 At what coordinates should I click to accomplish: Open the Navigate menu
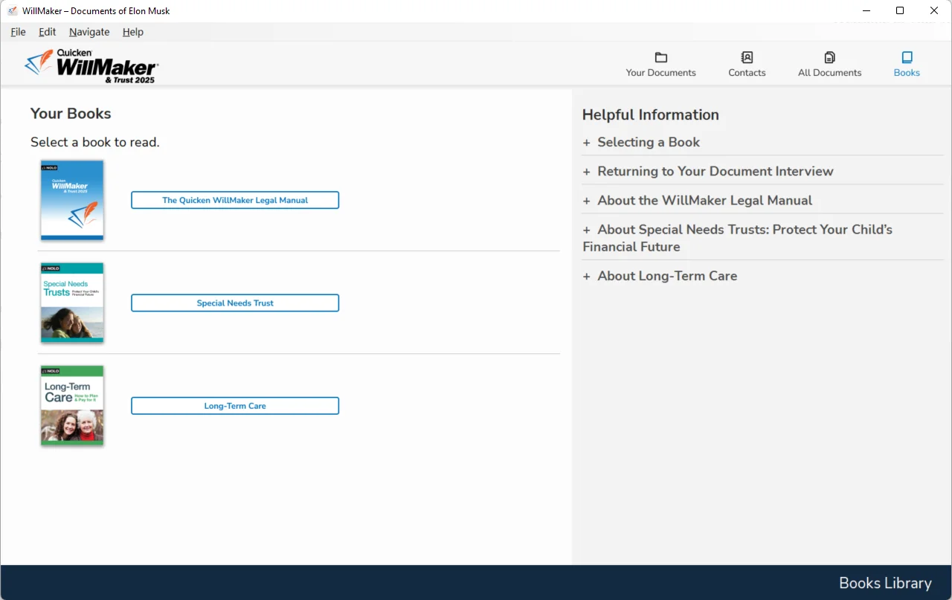(x=89, y=32)
